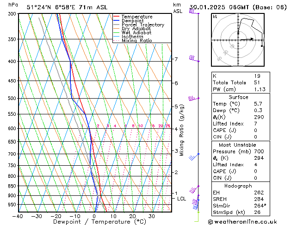Click the 'Most Unstable' section header

(x=238, y=145)
